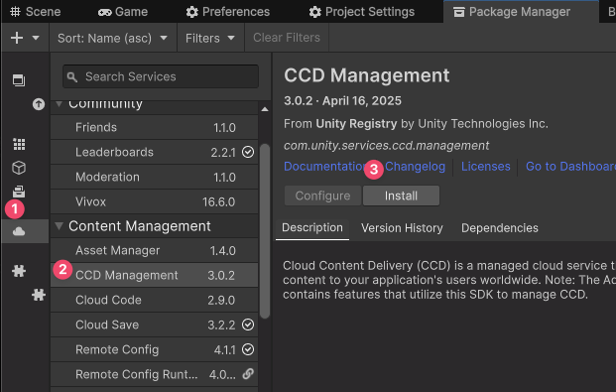616x392 pixels.
Task: Click the installed checkmark beside Cloud Save
Action: 248,325
